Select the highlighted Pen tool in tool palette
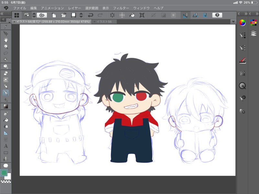 pyautogui.click(x=6, y=93)
